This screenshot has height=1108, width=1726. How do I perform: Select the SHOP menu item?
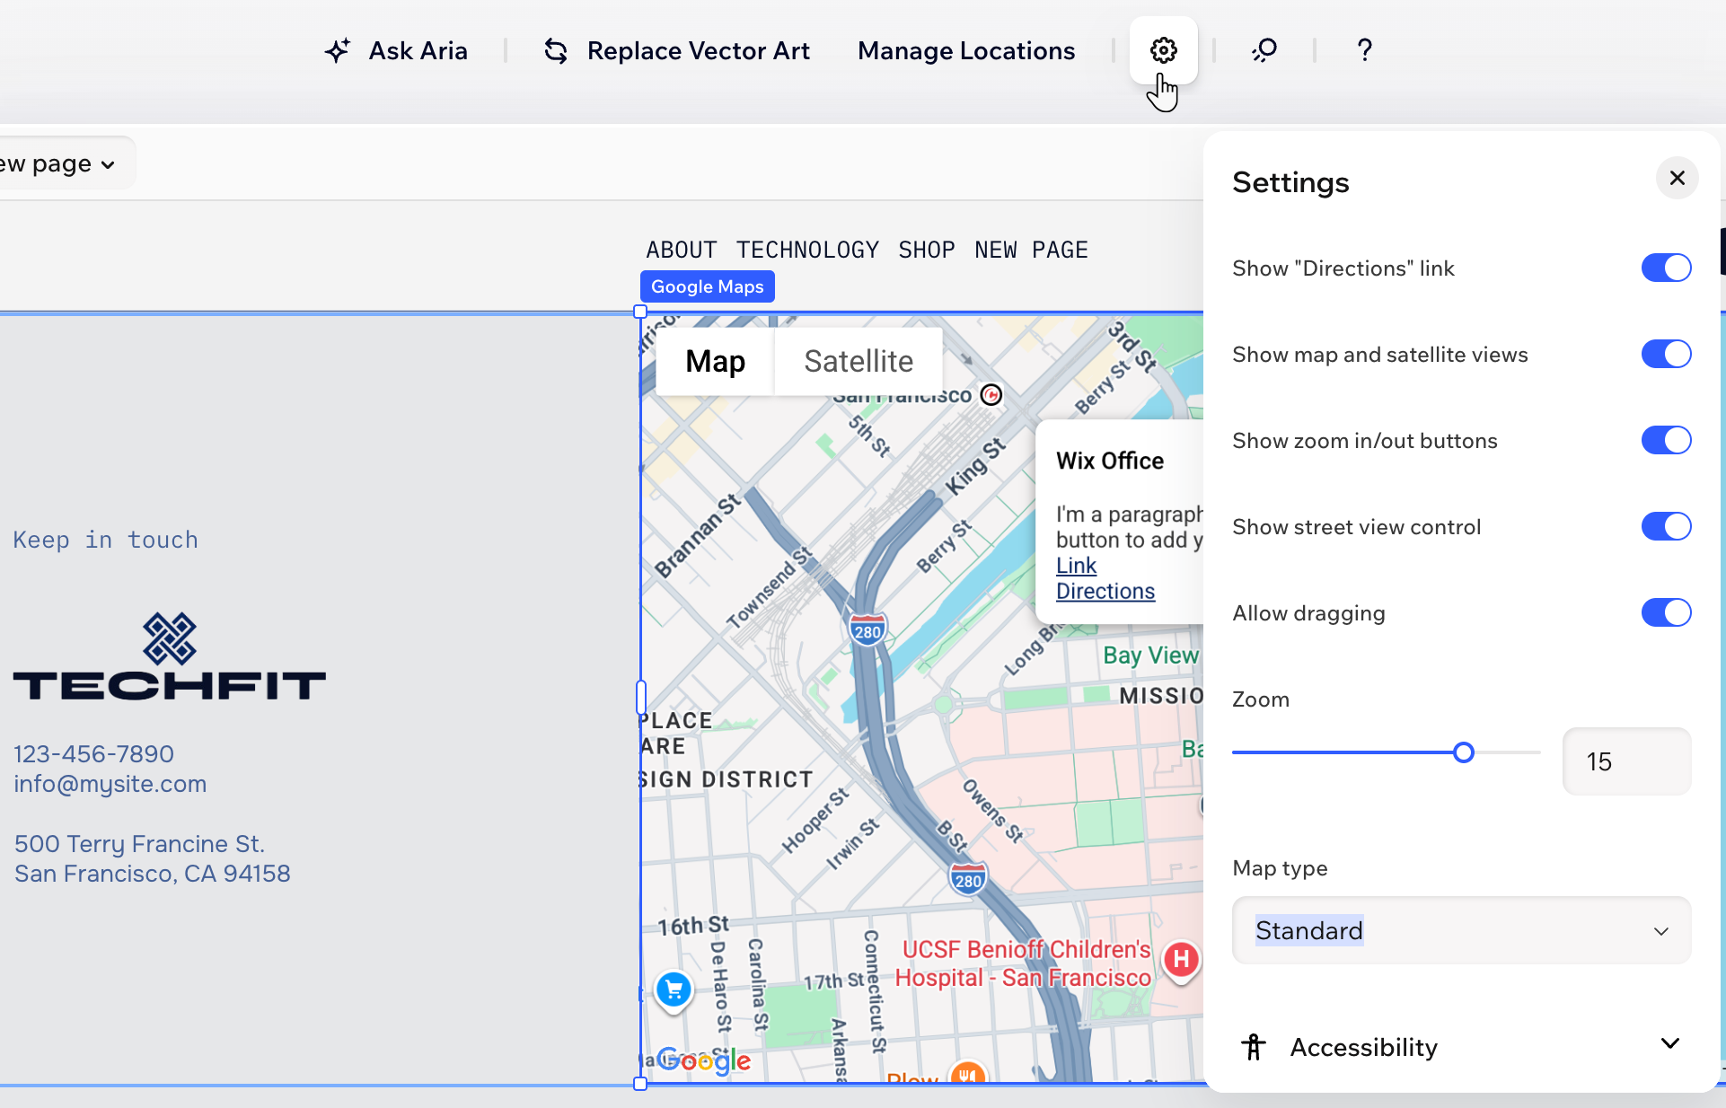tap(926, 250)
